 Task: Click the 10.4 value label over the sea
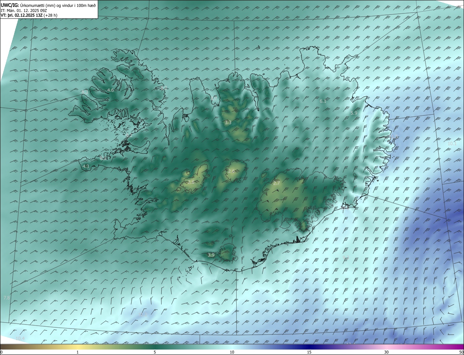pyautogui.click(x=20, y=339)
